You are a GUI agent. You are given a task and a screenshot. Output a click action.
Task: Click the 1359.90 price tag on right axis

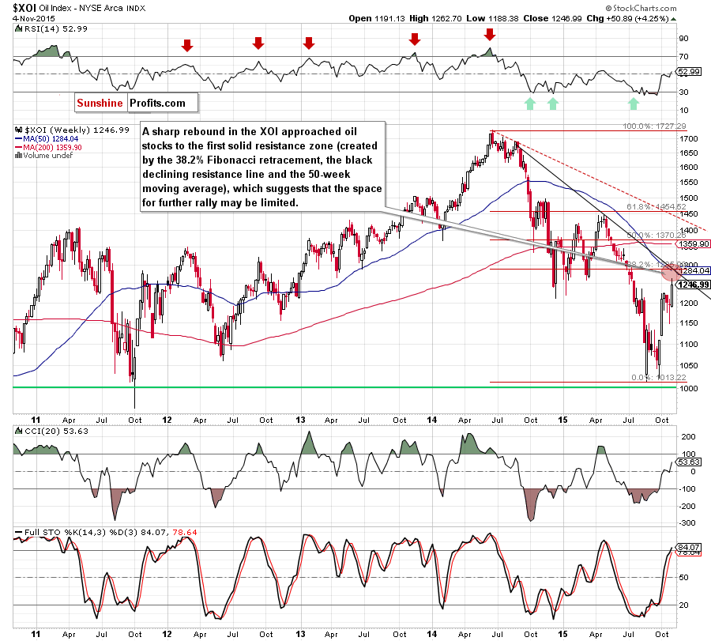[694, 244]
